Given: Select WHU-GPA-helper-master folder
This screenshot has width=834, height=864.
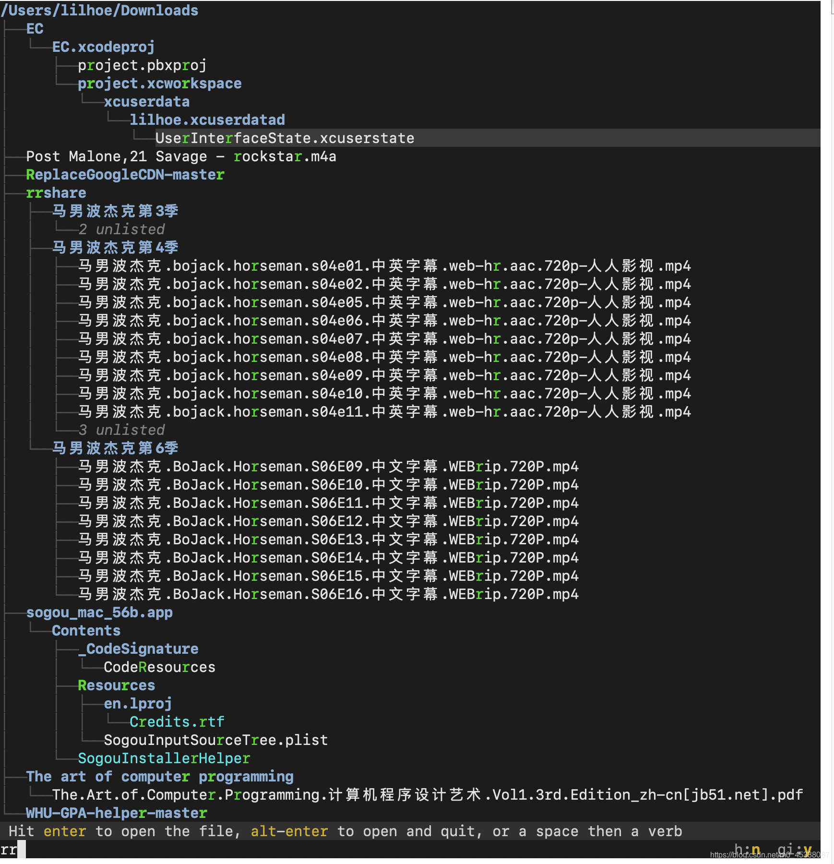Looking at the screenshot, I should pyautogui.click(x=116, y=813).
